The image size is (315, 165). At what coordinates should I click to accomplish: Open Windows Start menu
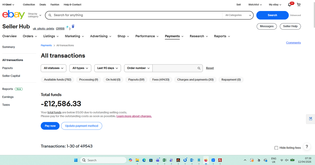click(x=76, y=160)
